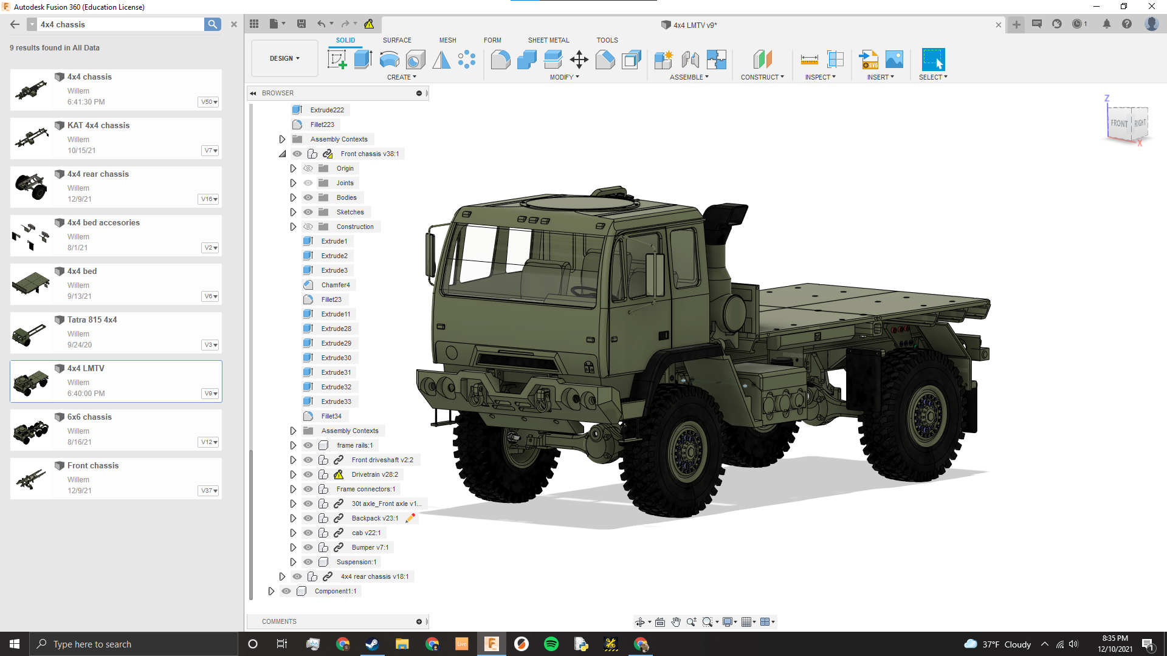Click the New Component icon
Screen dimensions: 1167x656
click(x=663, y=60)
